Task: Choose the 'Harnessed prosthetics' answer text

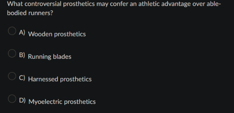Action: coord(60,79)
